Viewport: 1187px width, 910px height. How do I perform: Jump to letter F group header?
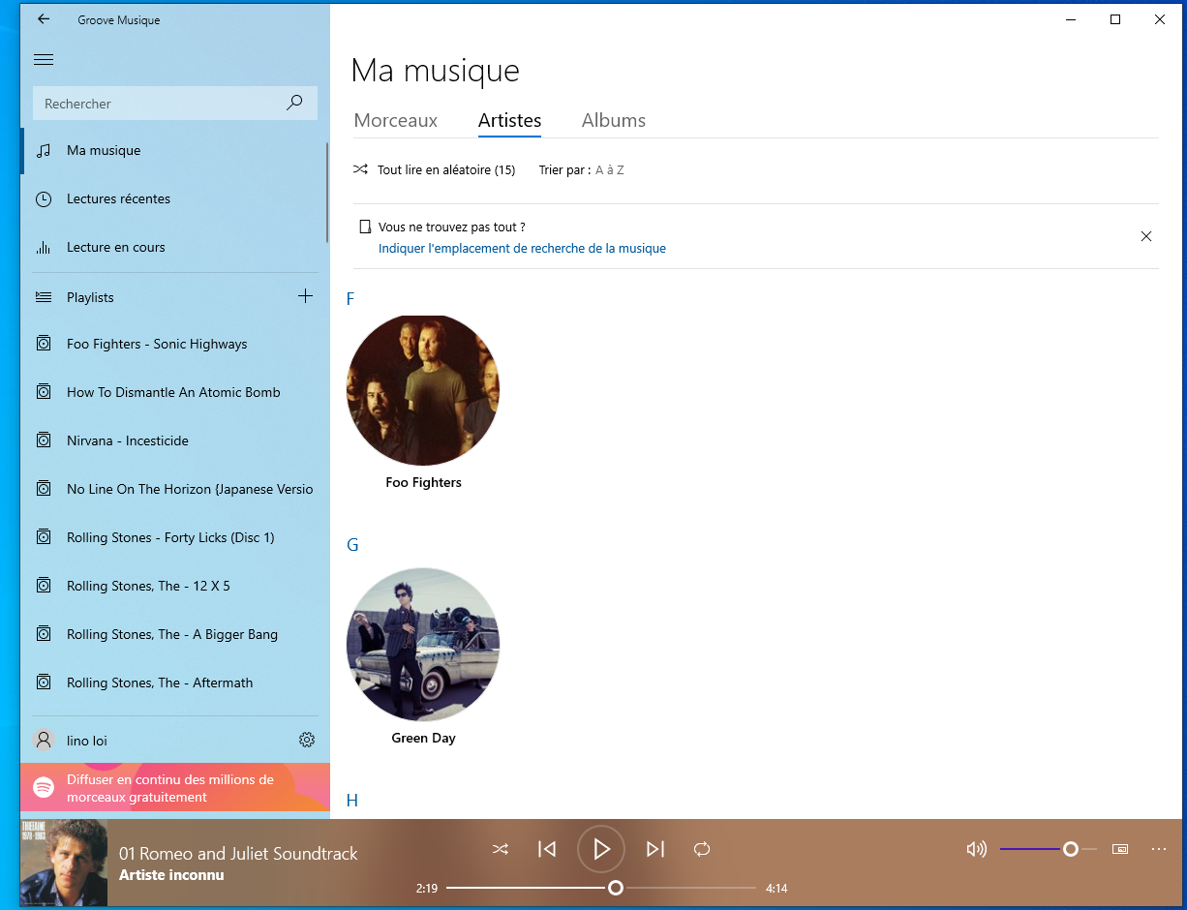pos(350,299)
